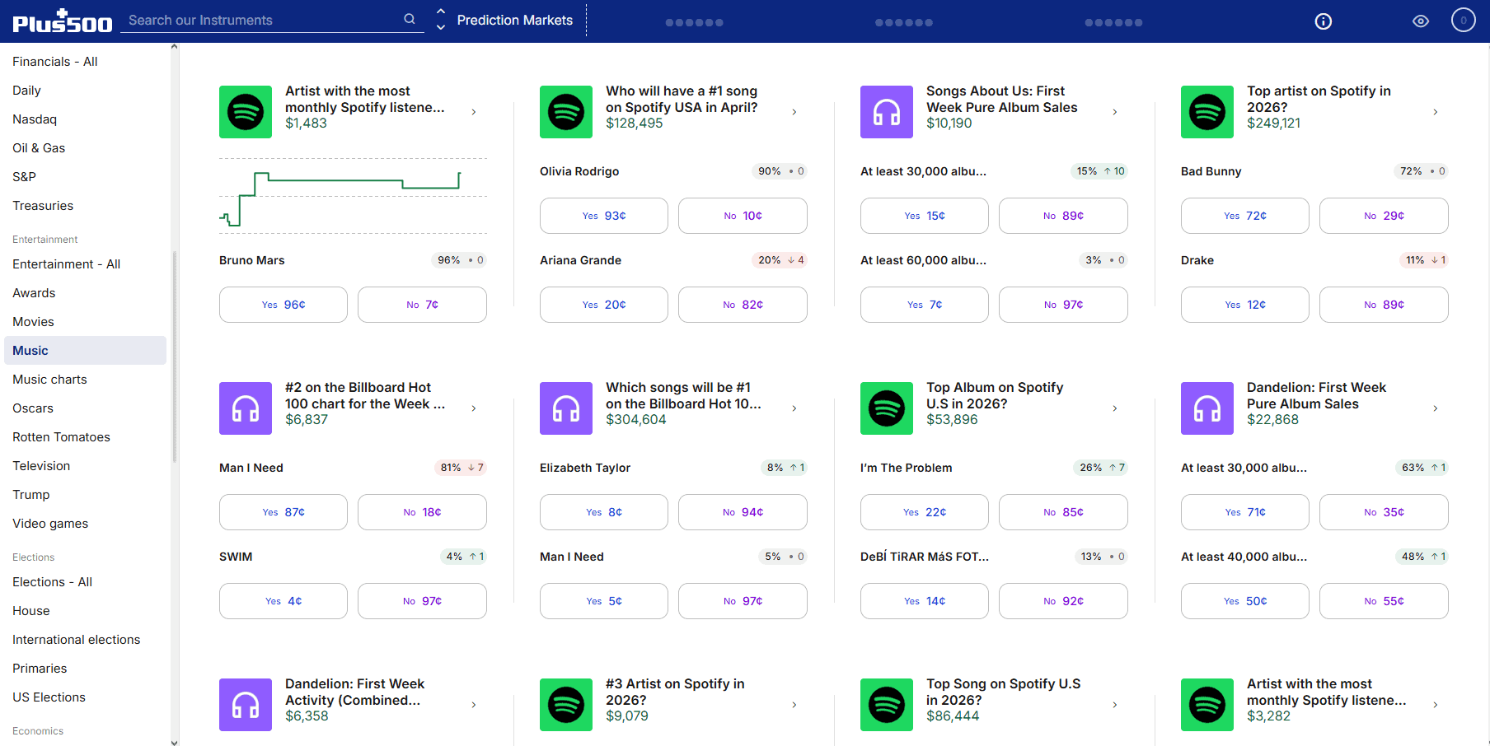Expand Songs About Us album sales chevron
1490x746 pixels.
click(1115, 112)
